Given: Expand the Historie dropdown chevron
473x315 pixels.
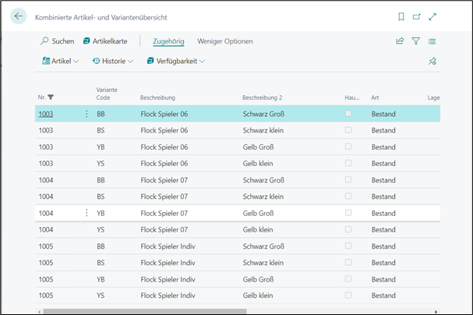Looking at the screenshot, I should 130,62.
